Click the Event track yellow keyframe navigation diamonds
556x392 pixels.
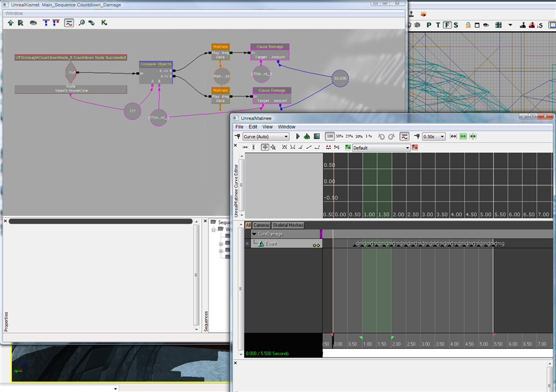(316, 245)
